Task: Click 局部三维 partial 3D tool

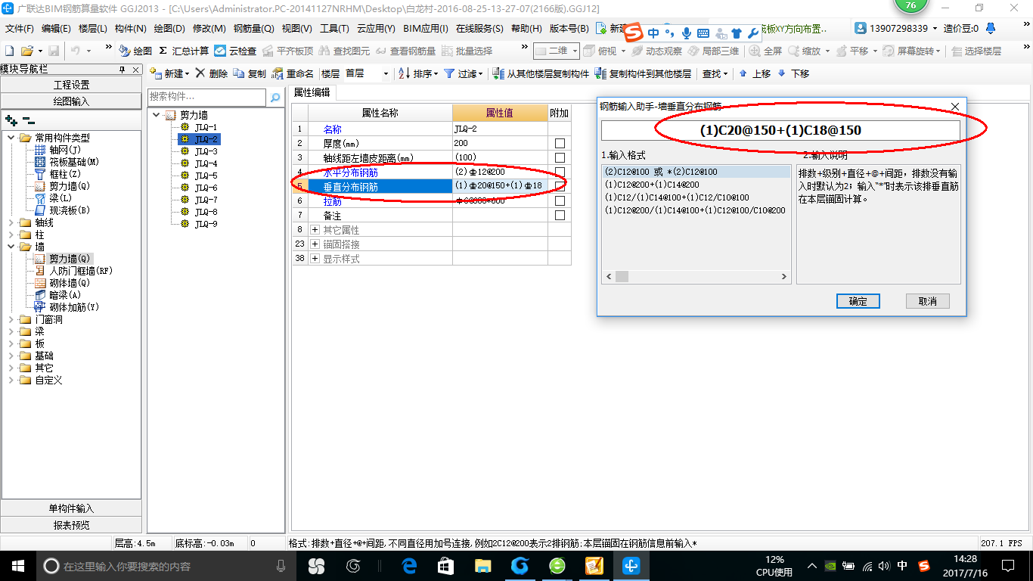Action: tap(713, 51)
